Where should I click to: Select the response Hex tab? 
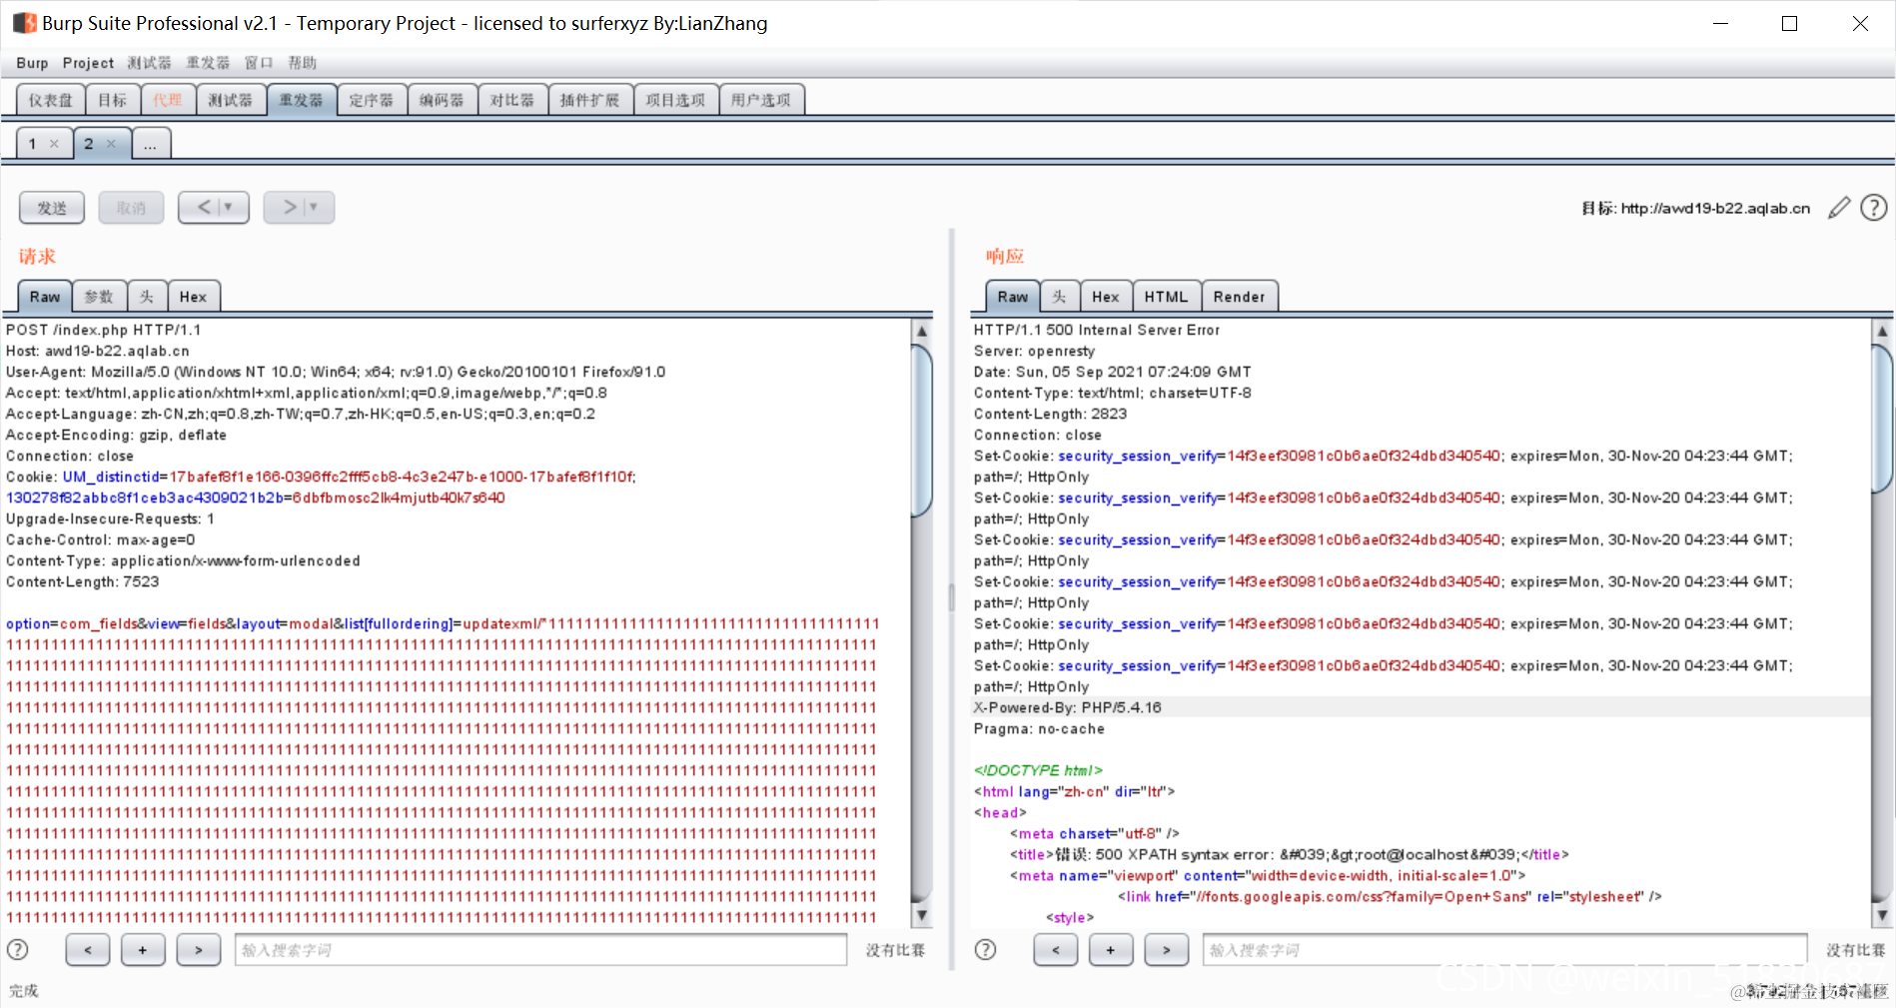pyautogui.click(x=1106, y=297)
